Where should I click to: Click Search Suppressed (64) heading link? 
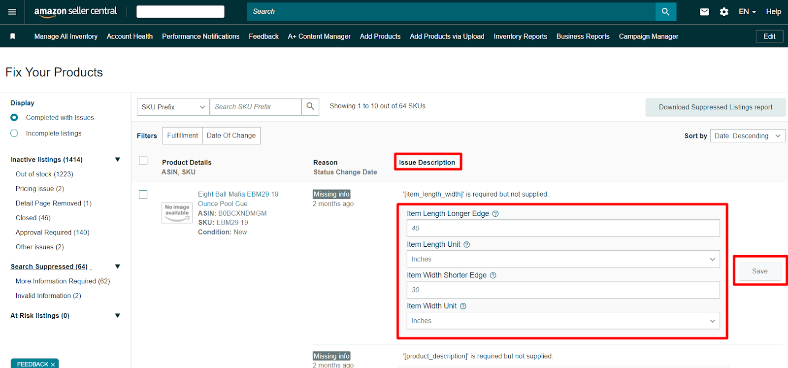49,267
